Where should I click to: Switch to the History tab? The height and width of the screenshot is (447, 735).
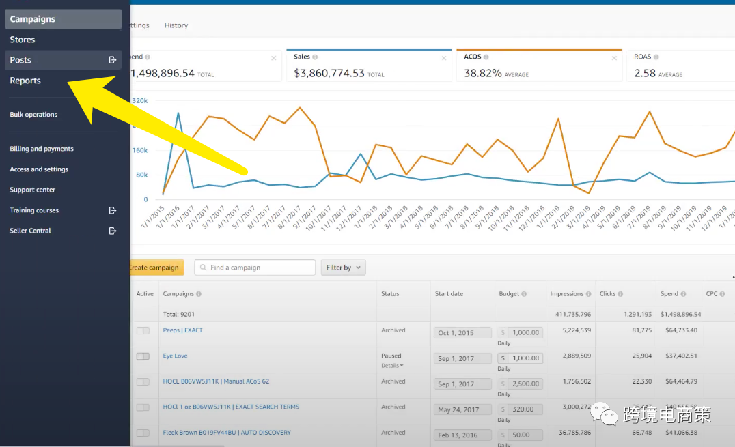176,25
